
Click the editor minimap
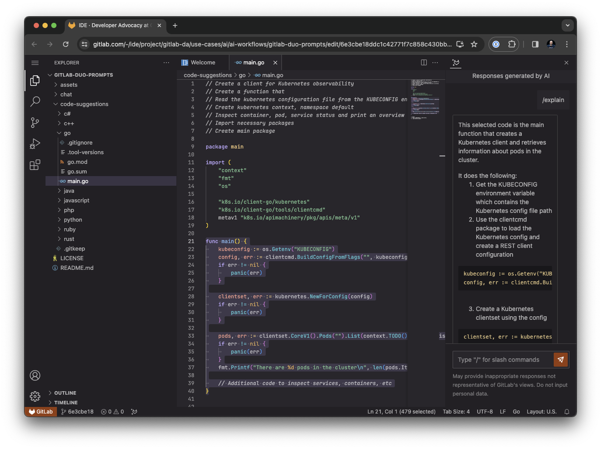coord(425,100)
